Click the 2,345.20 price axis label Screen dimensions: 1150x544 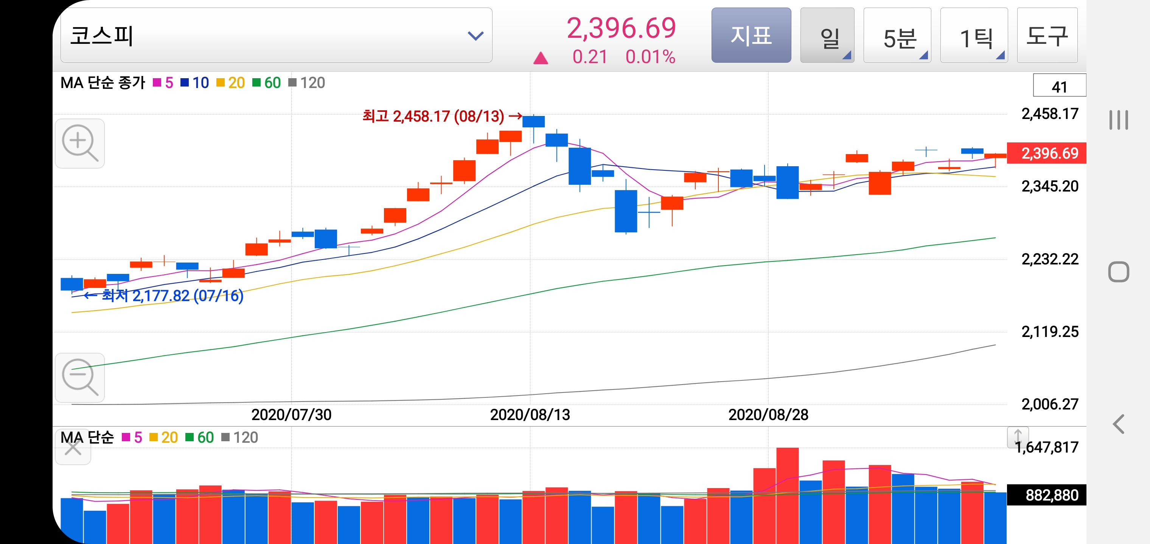(x=1050, y=186)
